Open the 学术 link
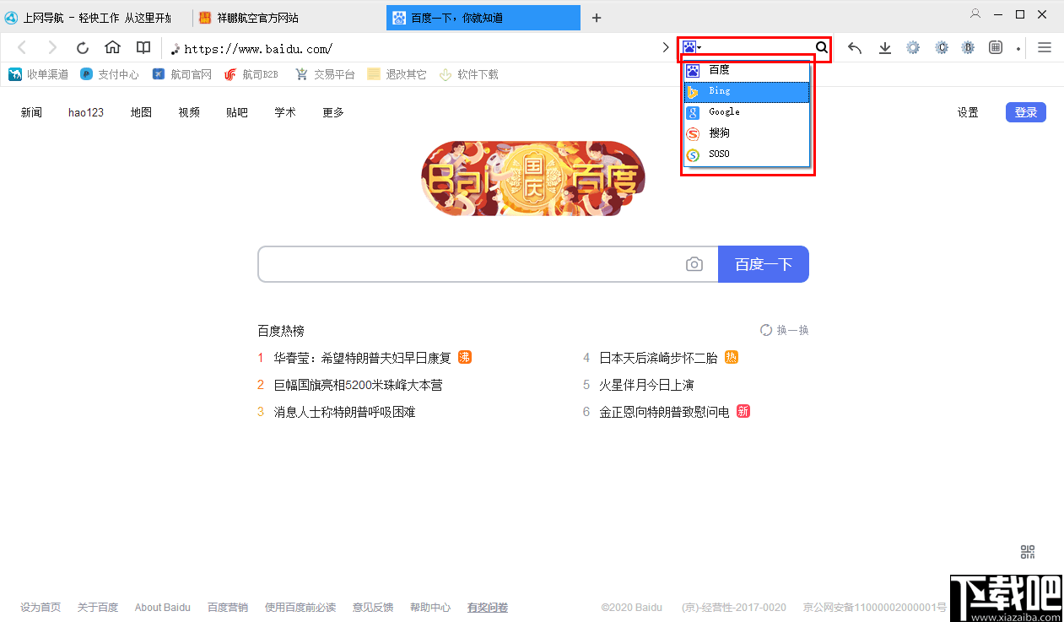1064x622 pixels. point(285,112)
